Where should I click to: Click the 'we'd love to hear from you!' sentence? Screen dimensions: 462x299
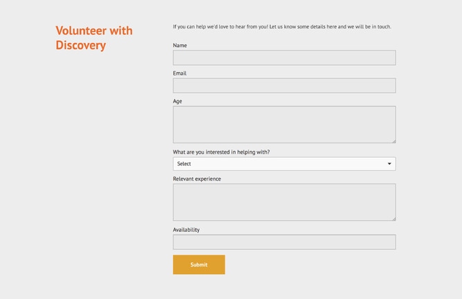228,27
